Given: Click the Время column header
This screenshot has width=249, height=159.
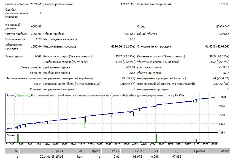Looking at the screenshot, I should point(41,151).
